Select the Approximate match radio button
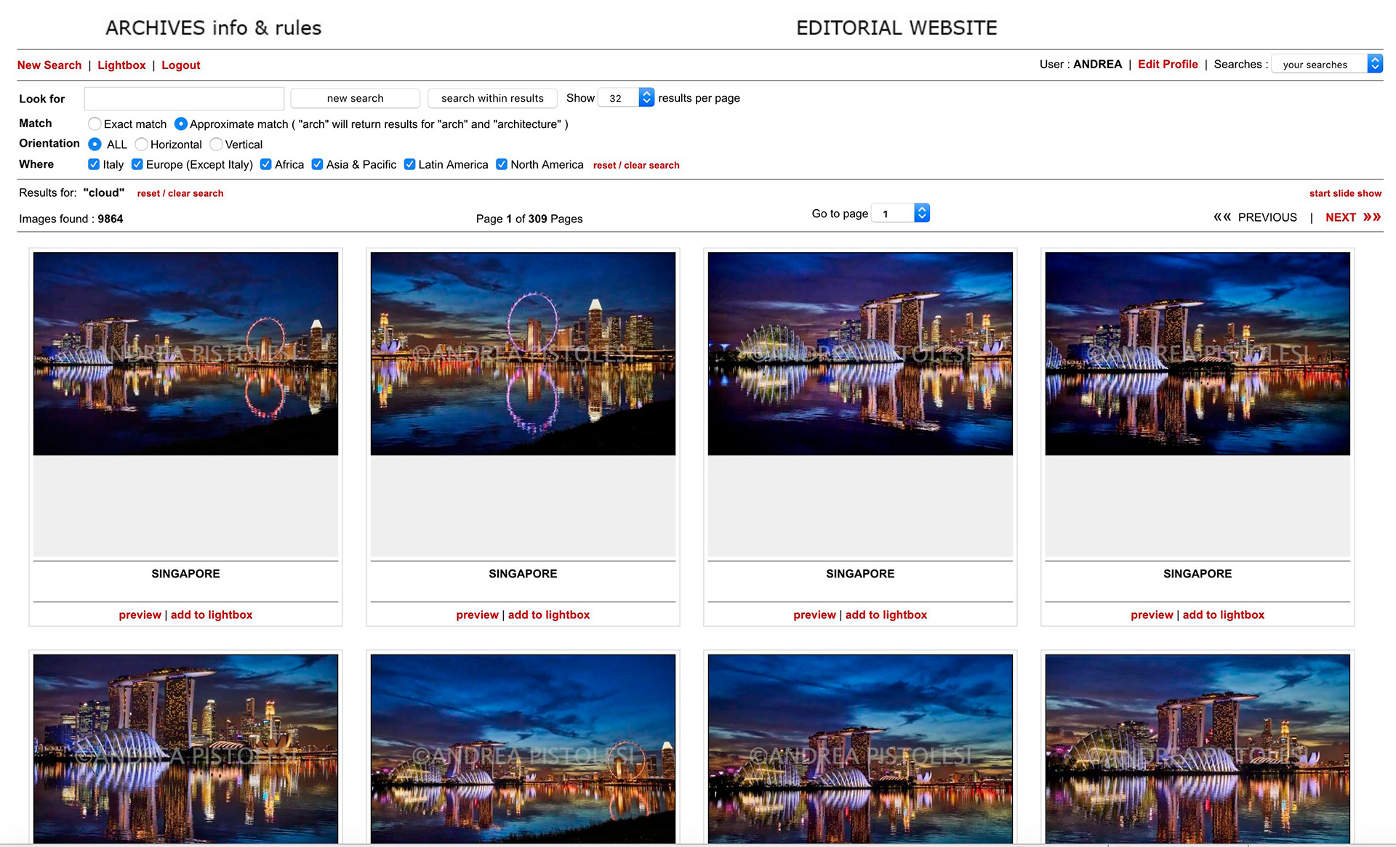The image size is (1396, 847). point(181,123)
